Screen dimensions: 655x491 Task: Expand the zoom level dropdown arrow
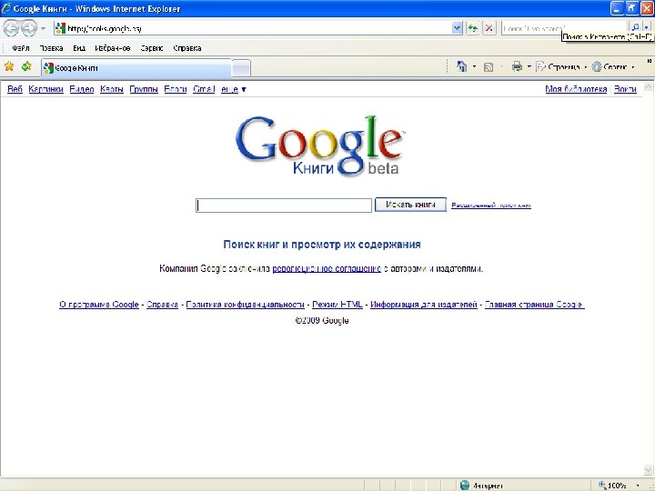coord(638,486)
